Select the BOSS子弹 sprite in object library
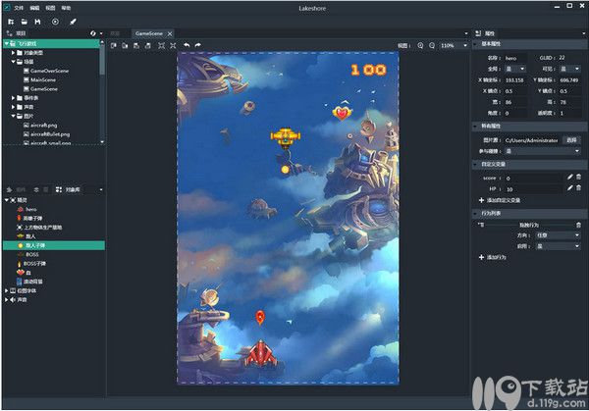 point(34,264)
